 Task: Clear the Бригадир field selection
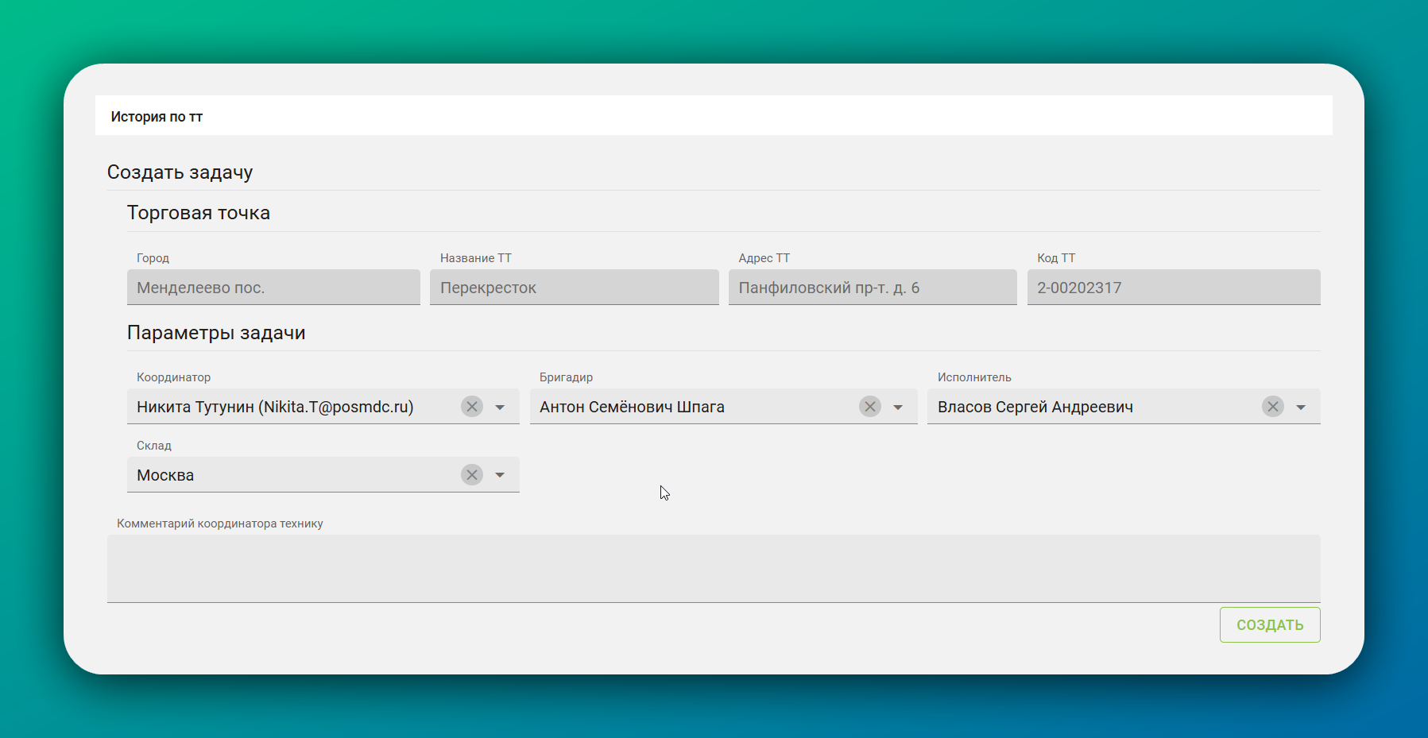pyautogui.click(x=870, y=407)
